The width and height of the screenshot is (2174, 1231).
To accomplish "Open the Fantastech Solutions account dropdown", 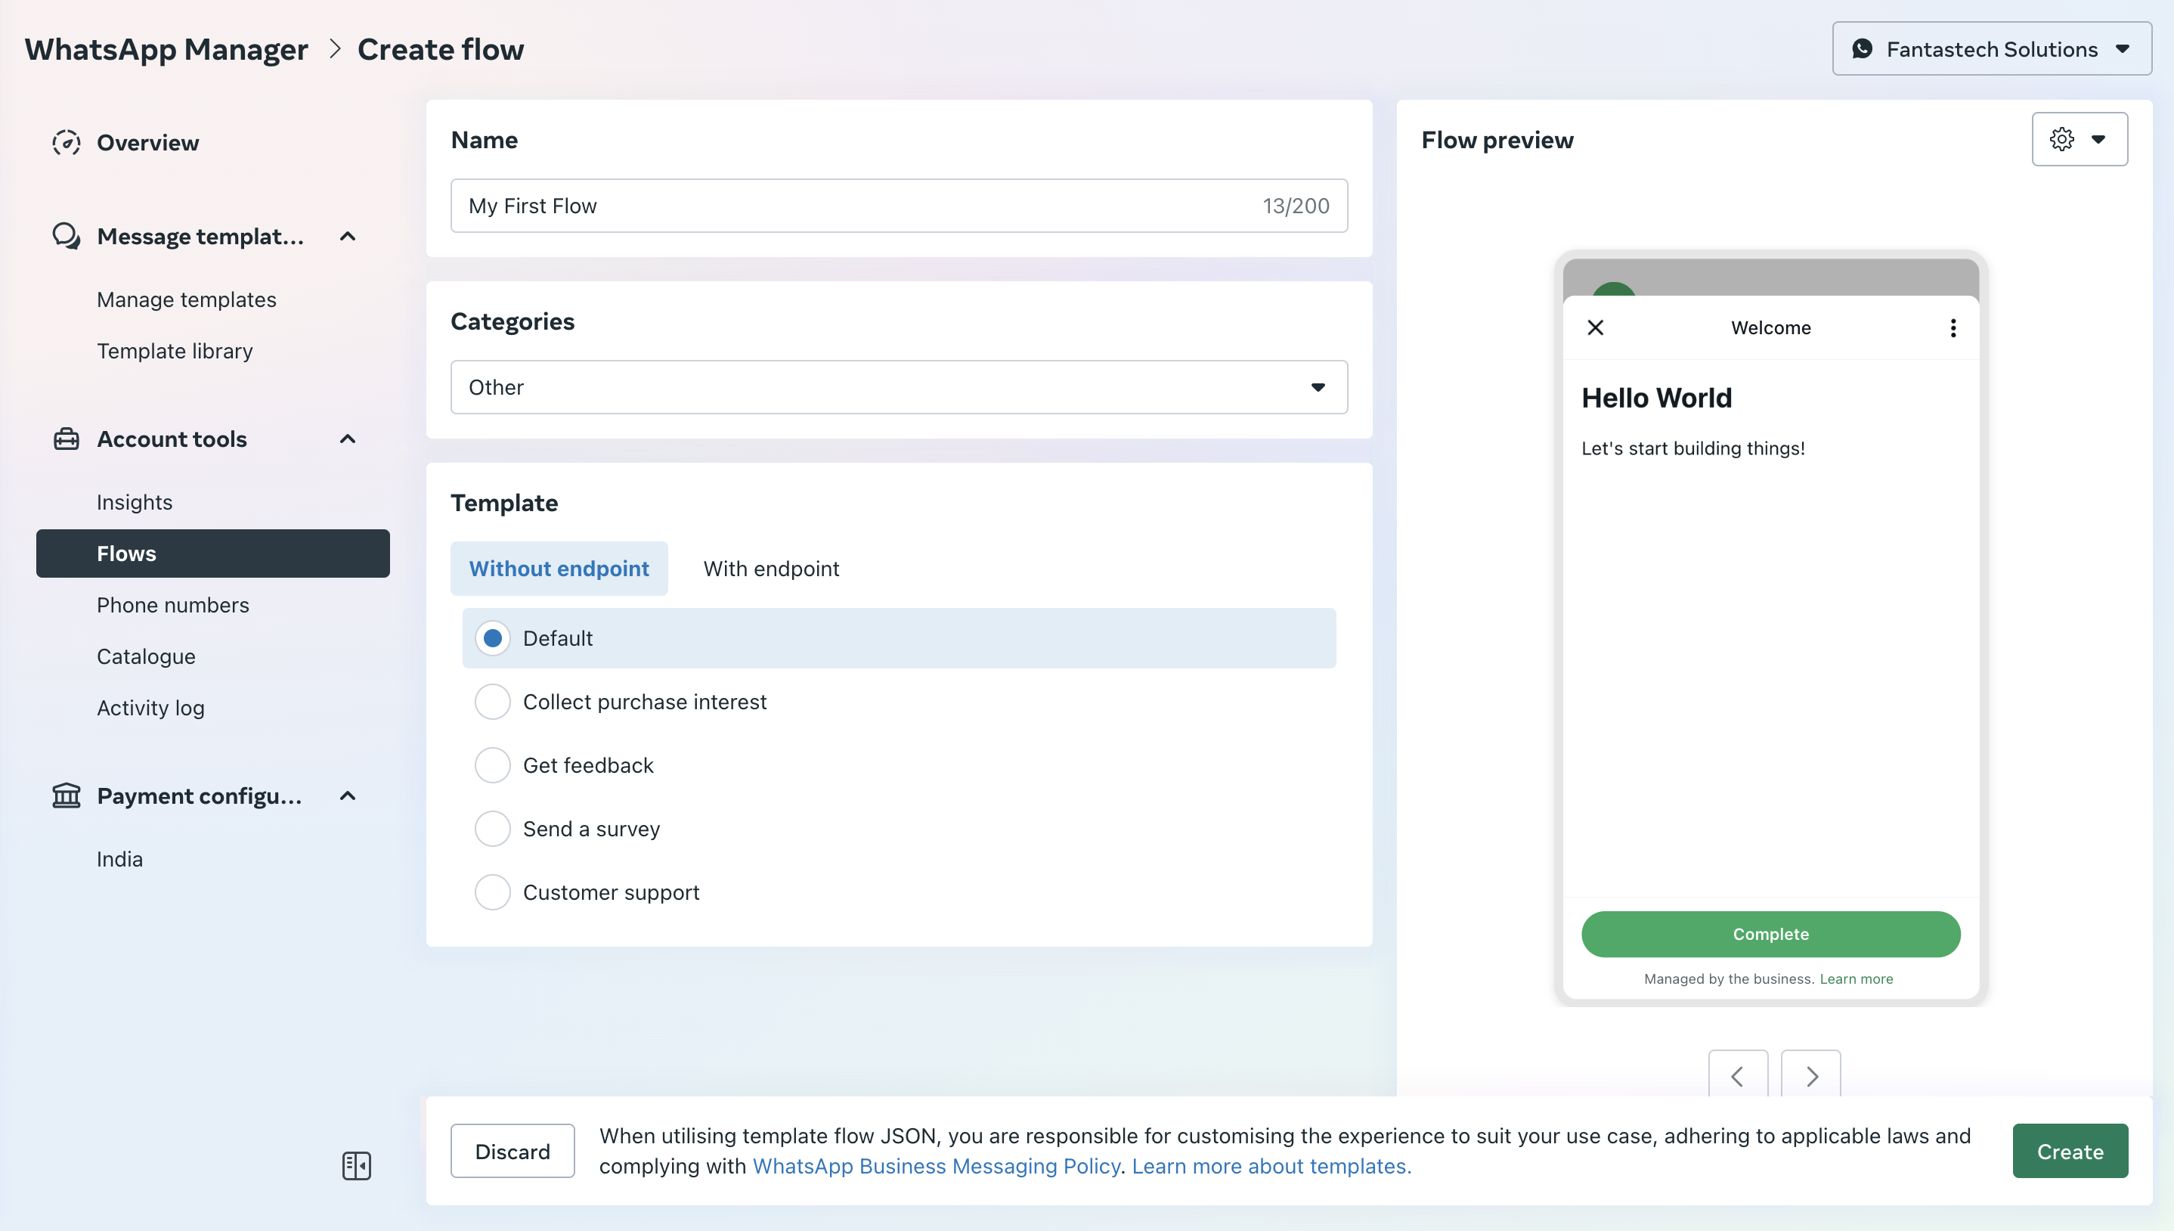I will pos(1992,49).
